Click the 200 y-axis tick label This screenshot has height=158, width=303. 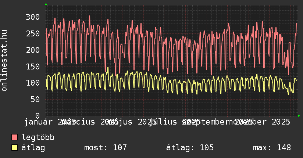tap(33, 50)
